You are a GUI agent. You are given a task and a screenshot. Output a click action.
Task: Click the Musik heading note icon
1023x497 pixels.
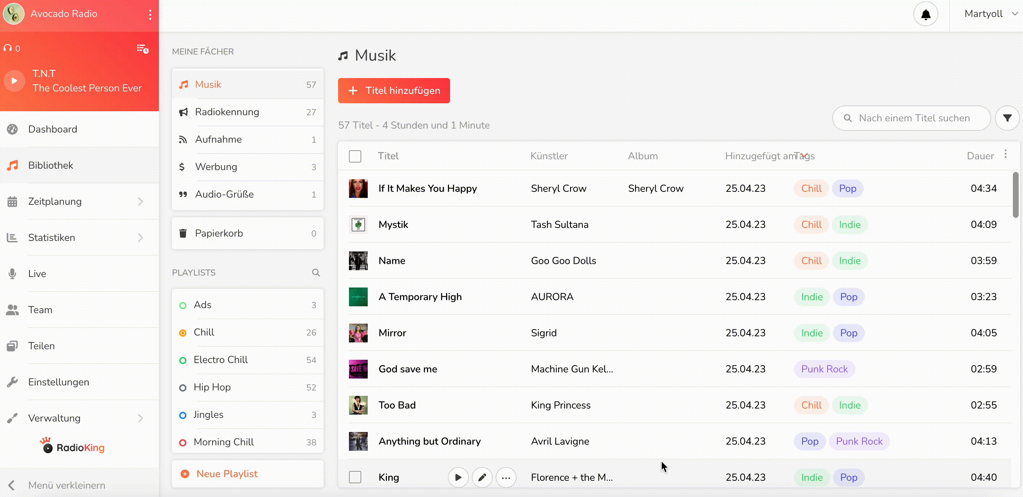pyautogui.click(x=343, y=56)
